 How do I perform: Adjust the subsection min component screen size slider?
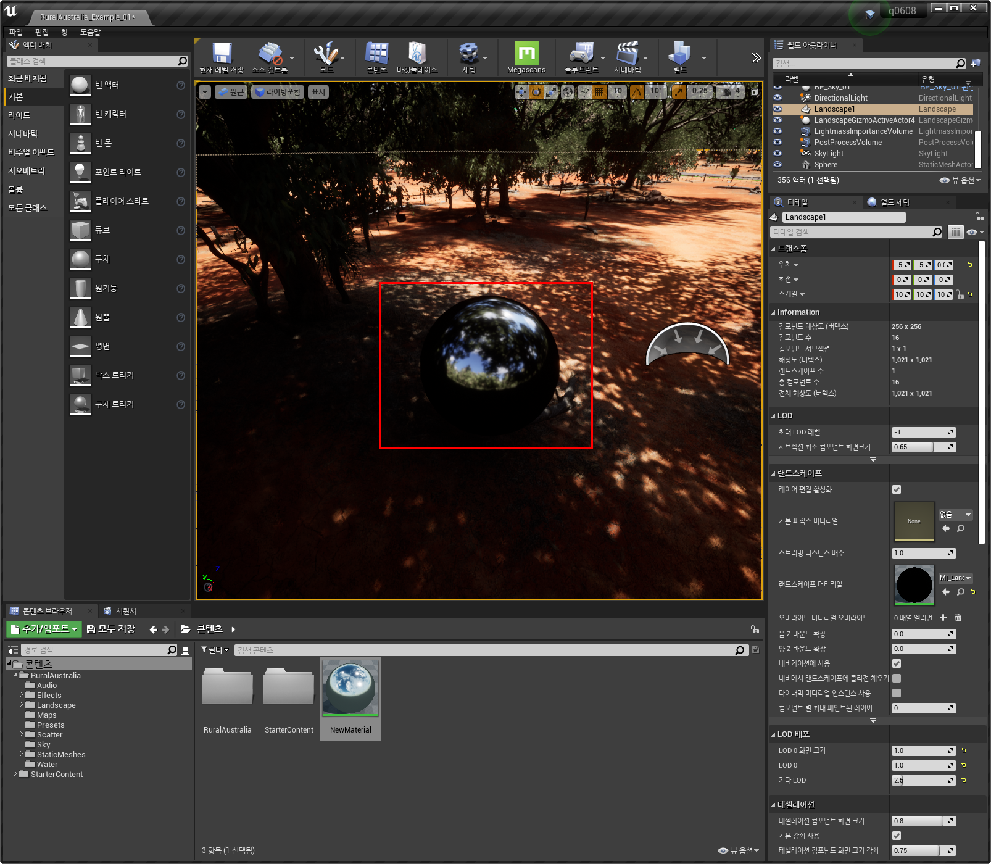(924, 447)
